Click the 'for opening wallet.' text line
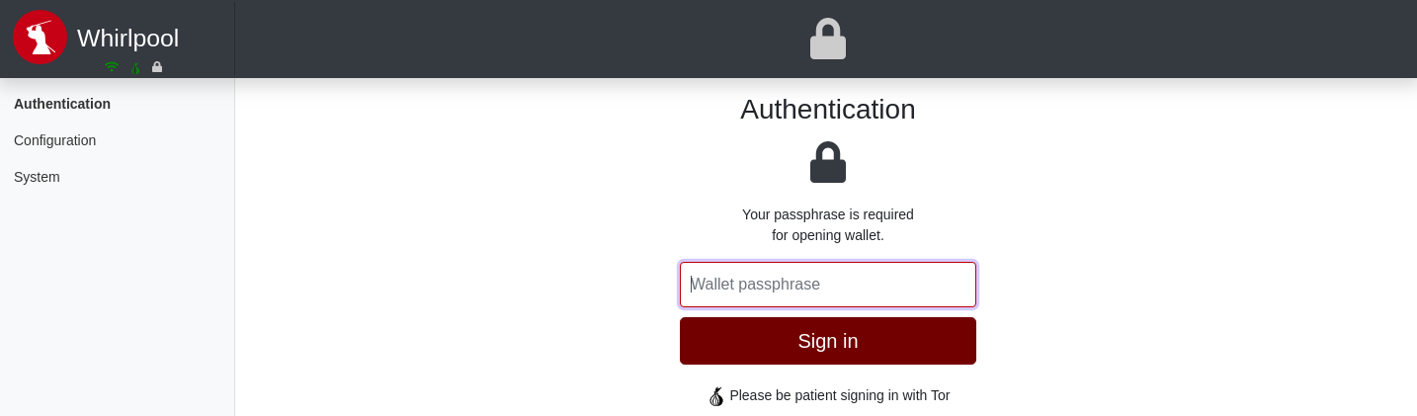This screenshot has width=1417, height=416. pyautogui.click(x=828, y=235)
